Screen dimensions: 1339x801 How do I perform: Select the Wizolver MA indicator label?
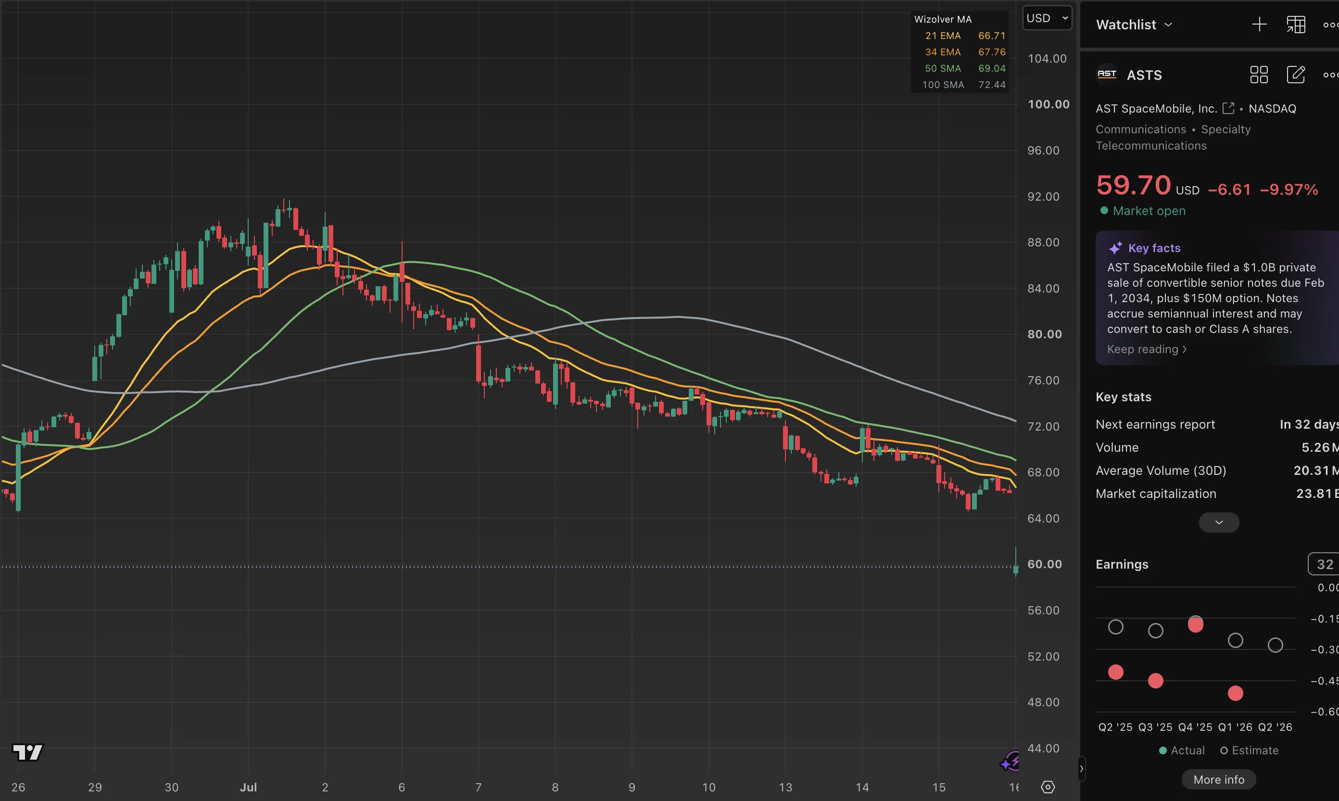943,19
